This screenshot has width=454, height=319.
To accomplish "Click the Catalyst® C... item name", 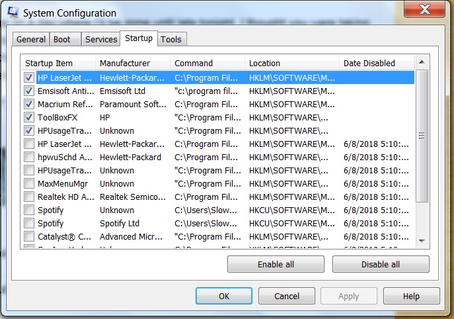I will (64, 237).
